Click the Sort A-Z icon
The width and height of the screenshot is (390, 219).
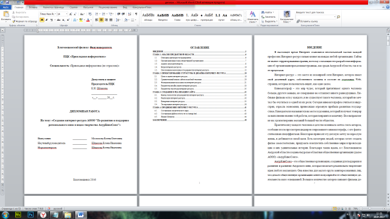click(130, 14)
